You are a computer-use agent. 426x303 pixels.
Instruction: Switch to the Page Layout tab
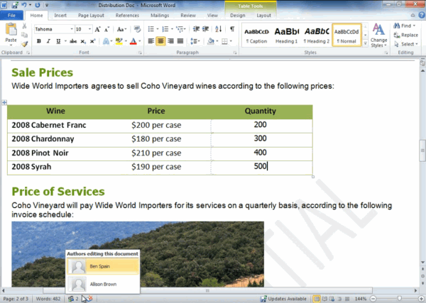point(91,16)
